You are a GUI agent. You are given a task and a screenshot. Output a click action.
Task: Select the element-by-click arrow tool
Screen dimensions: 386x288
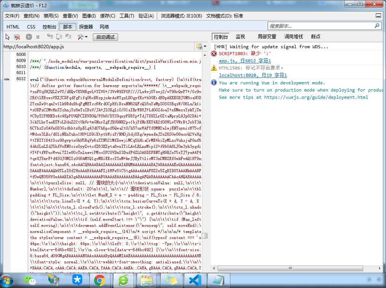(x=7, y=37)
